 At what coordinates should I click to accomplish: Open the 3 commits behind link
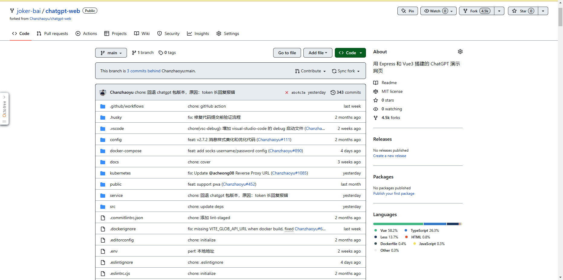pyautogui.click(x=144, y=71)
